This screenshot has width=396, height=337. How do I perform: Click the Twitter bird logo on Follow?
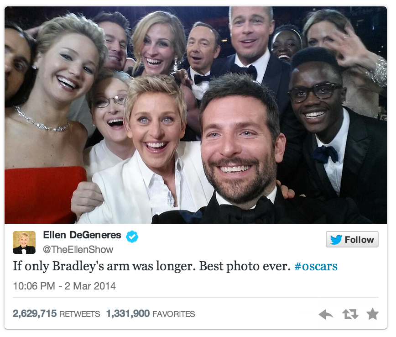(x=336, y=239)
